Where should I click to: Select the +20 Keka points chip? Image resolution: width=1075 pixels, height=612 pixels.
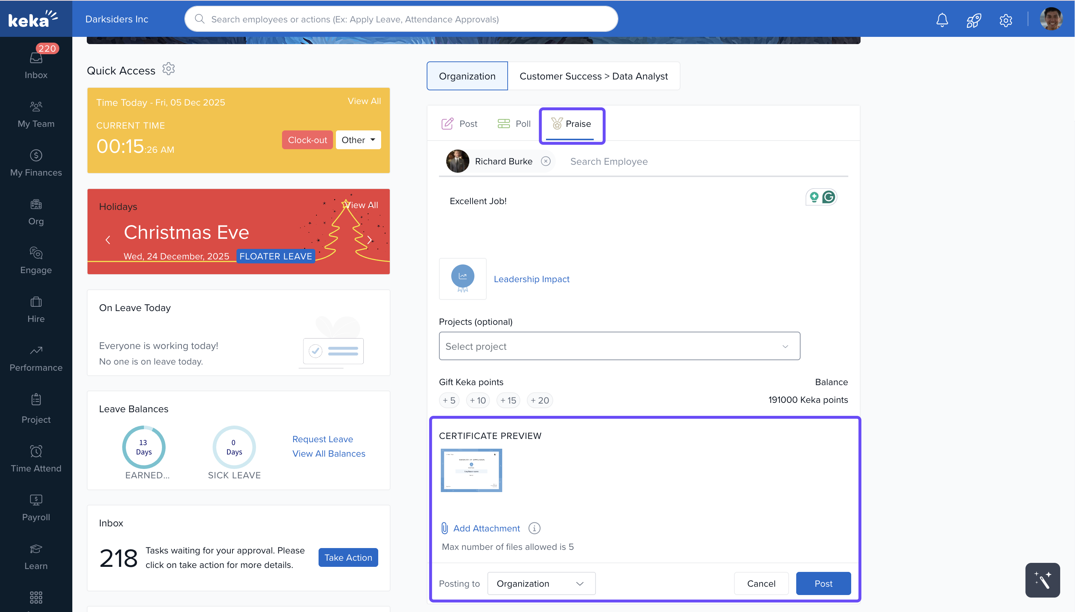(539, 400)
